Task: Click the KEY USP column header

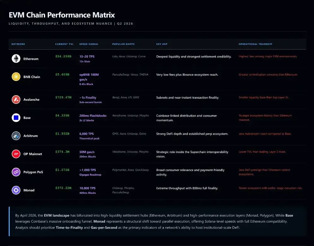Action: pos(162,44)
